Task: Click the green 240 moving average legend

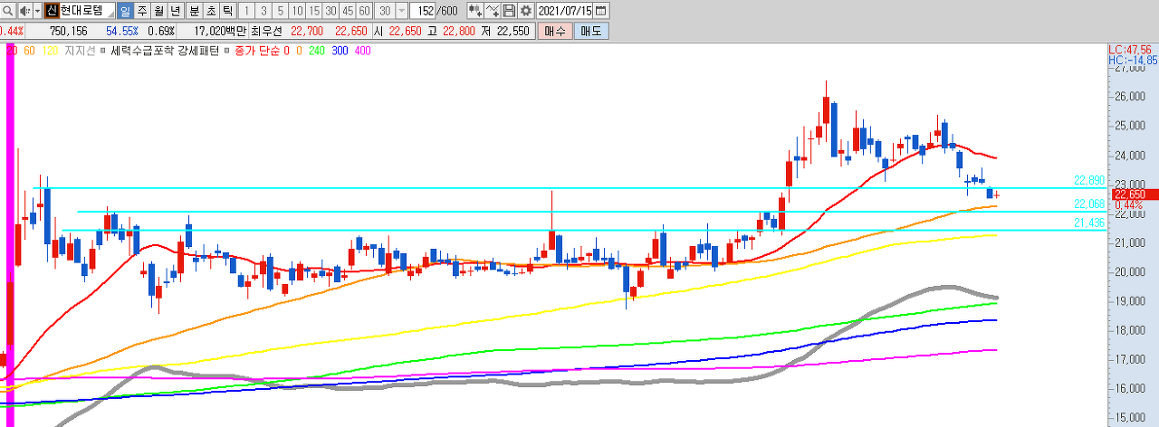Action: [316, 51]
